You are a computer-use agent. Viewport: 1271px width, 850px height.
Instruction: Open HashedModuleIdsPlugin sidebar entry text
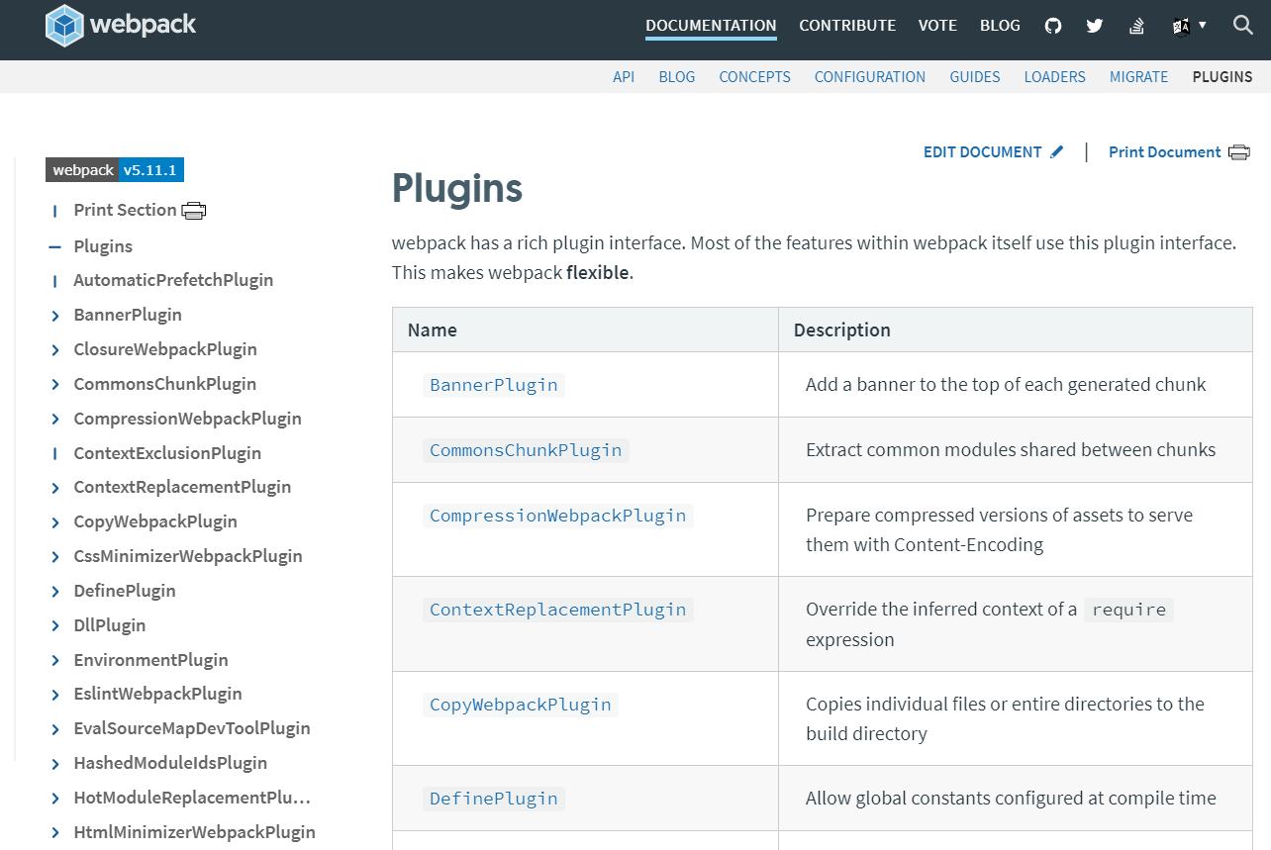170,763
